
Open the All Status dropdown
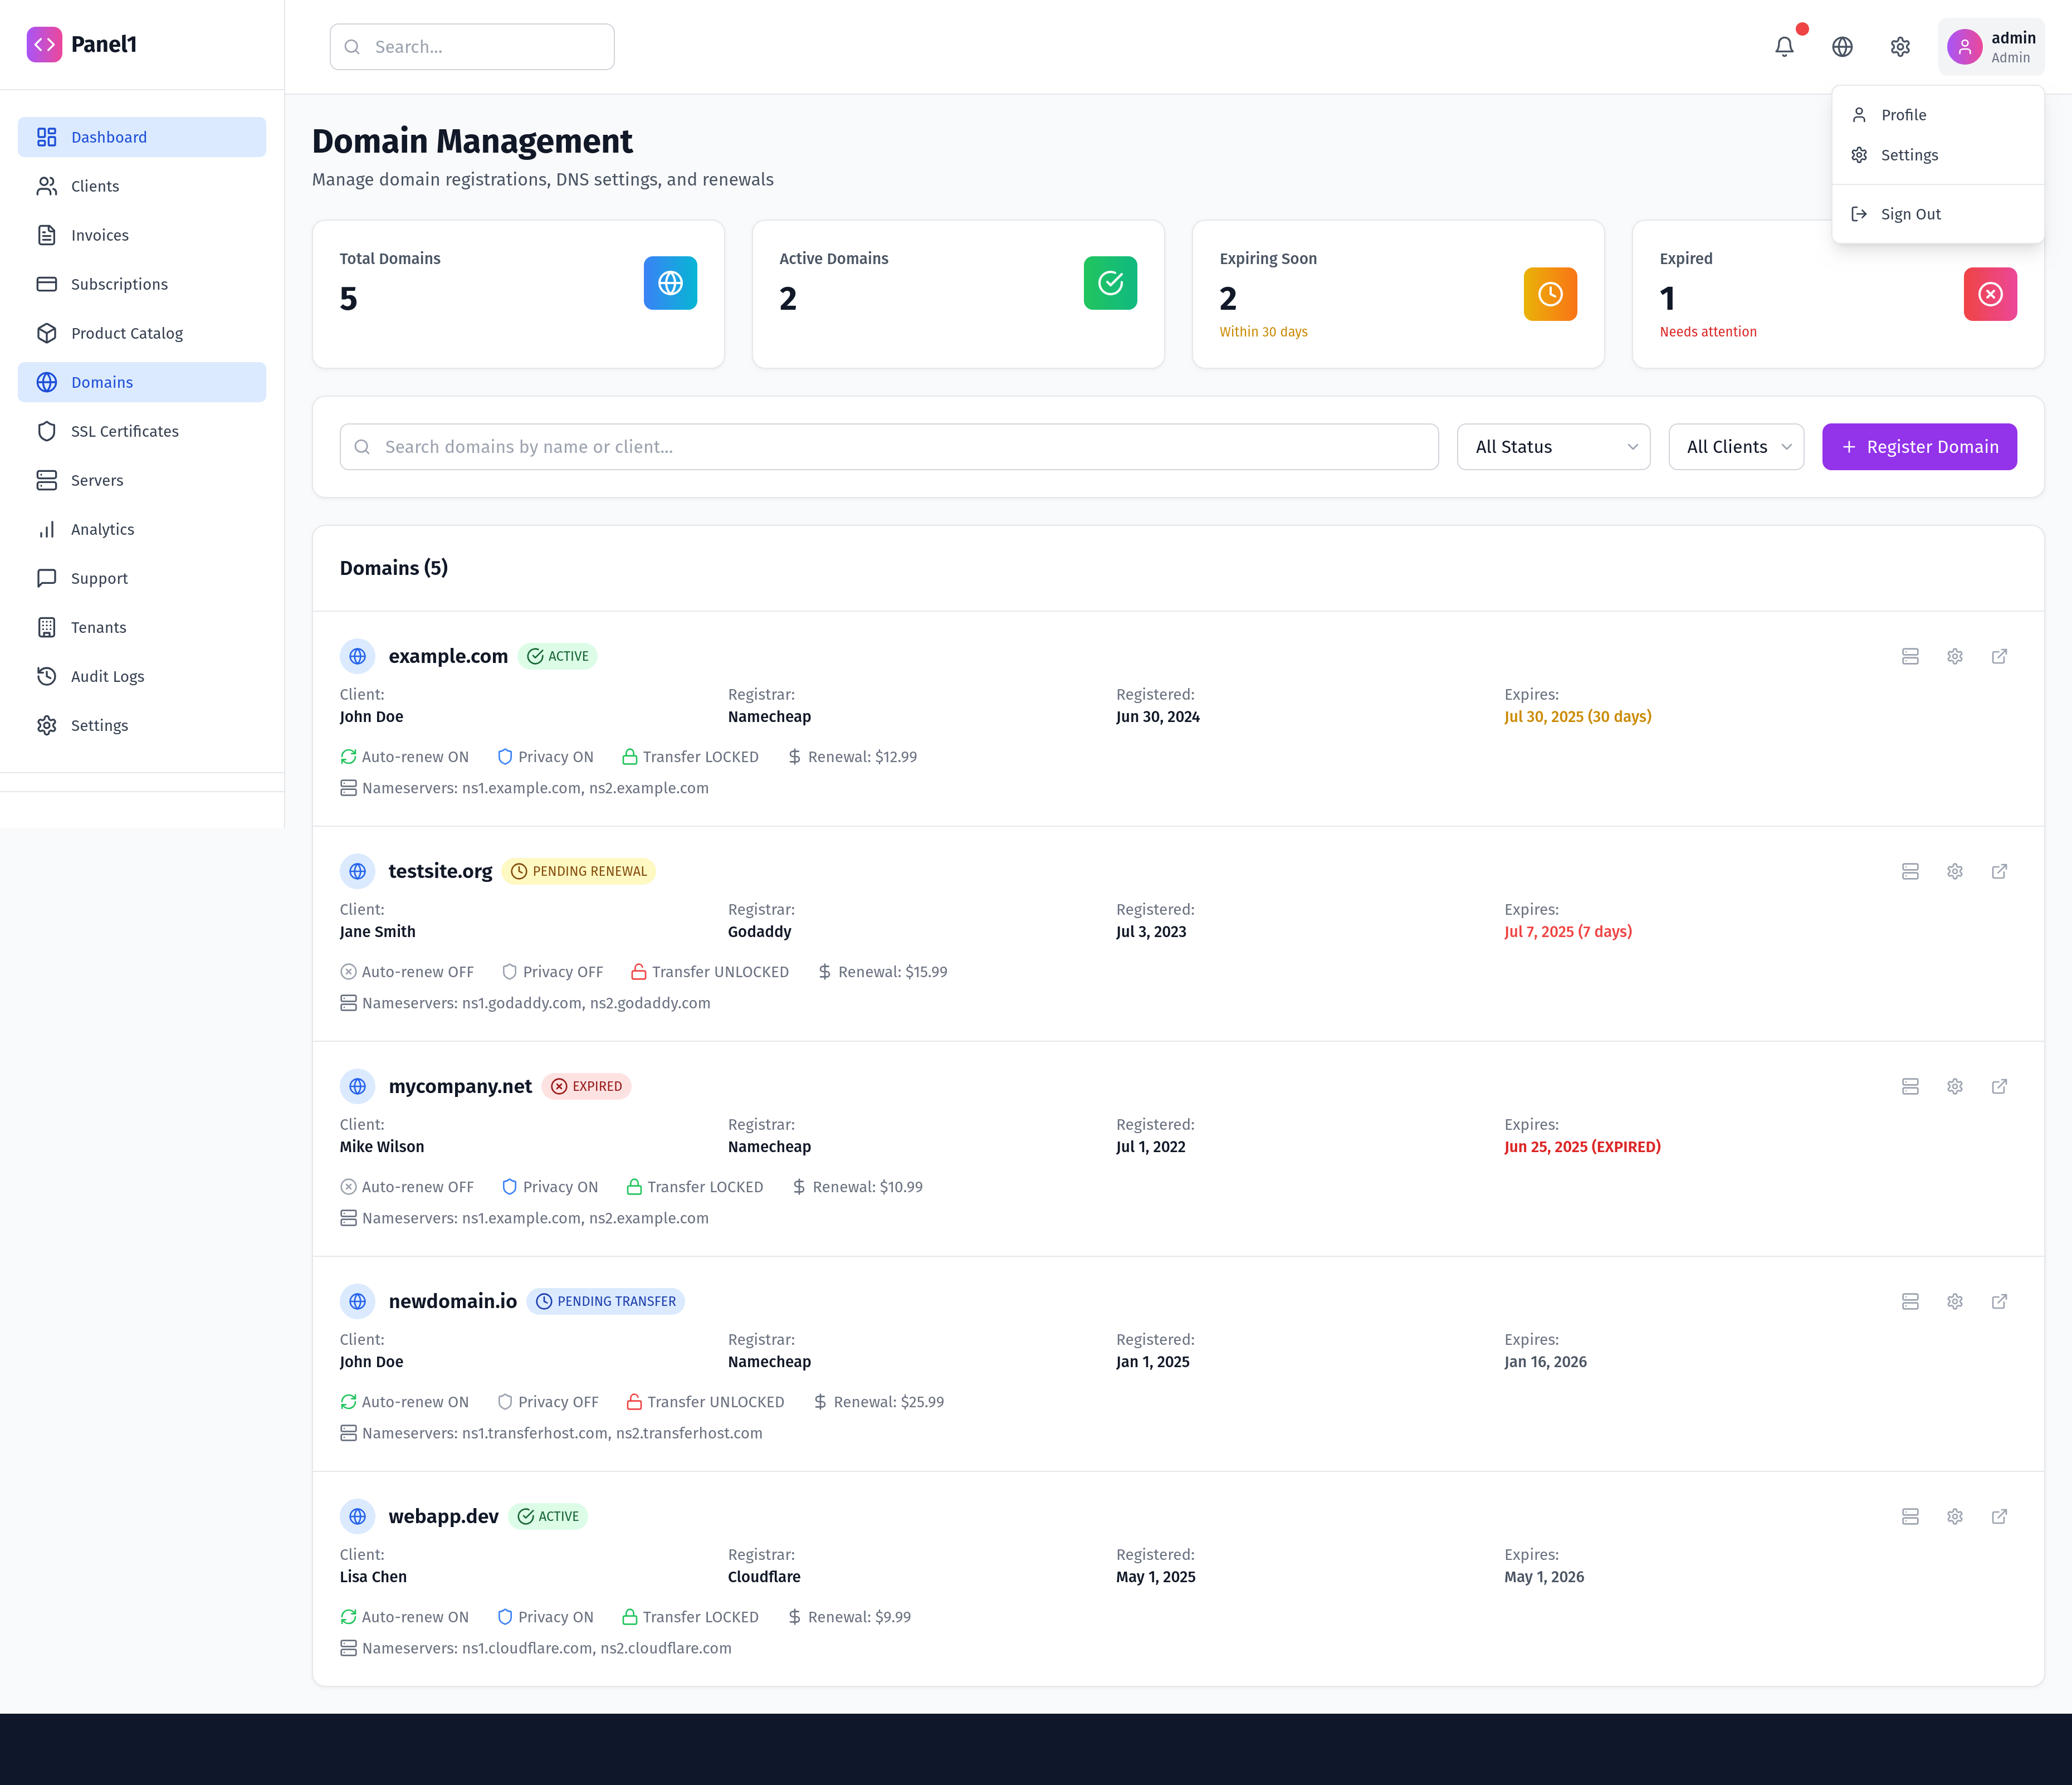point(1554,446)
